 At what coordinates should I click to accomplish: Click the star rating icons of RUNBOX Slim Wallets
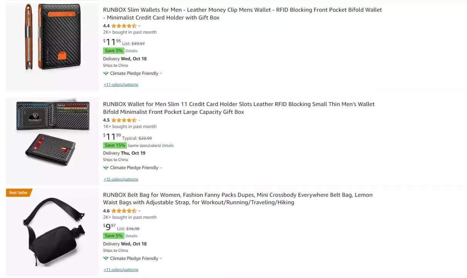(124, 26)
